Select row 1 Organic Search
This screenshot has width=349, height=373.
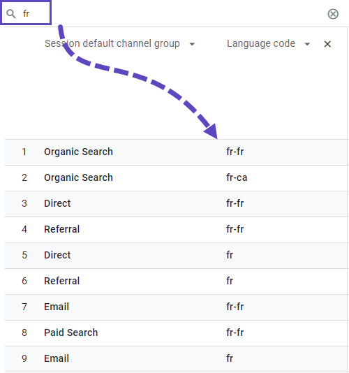[x=78, y=152]
